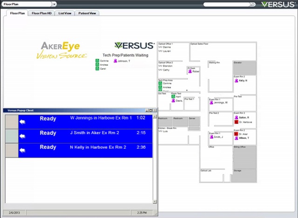Click the 2/6/2013 date in status bar

coord(14,213)
